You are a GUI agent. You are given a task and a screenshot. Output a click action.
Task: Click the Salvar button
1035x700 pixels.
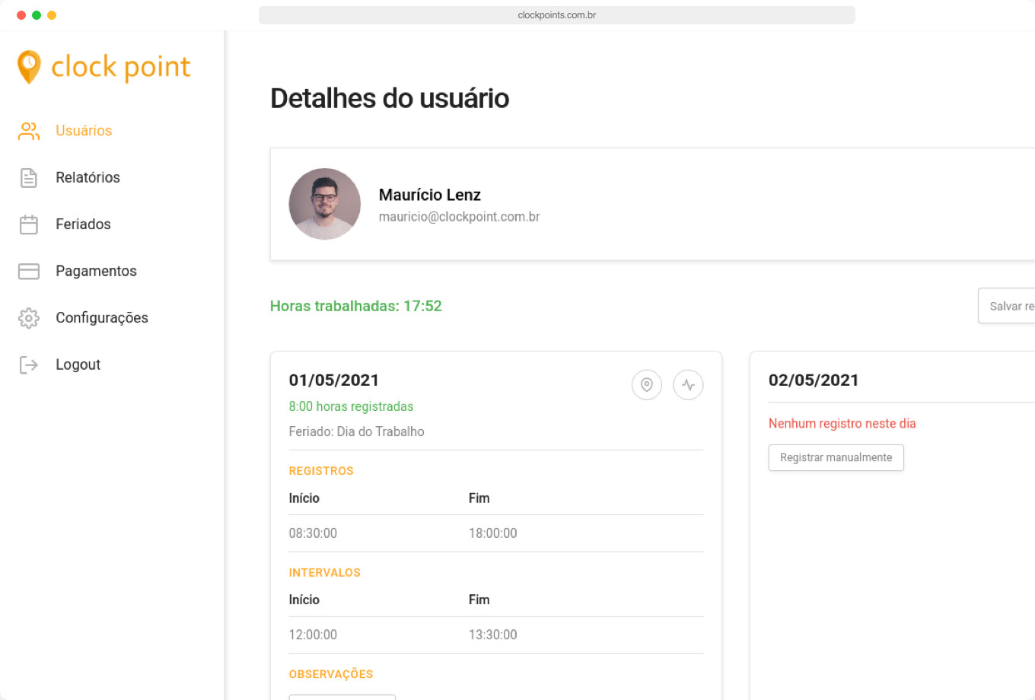click(x=1006, y=306)
